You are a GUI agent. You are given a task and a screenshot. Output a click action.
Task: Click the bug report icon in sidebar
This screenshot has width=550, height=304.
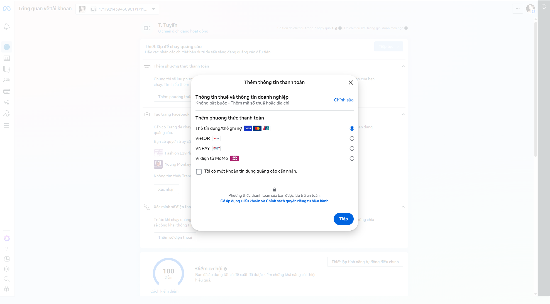pyautogui.click(x=7, y=289)
